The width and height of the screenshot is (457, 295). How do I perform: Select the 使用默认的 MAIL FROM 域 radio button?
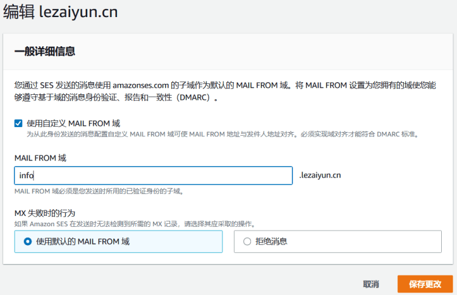point(27,241)
